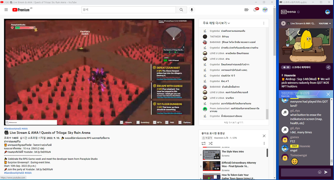
Task: Open the YouTube hamburger guide menu
Action: tap(6, 10)
